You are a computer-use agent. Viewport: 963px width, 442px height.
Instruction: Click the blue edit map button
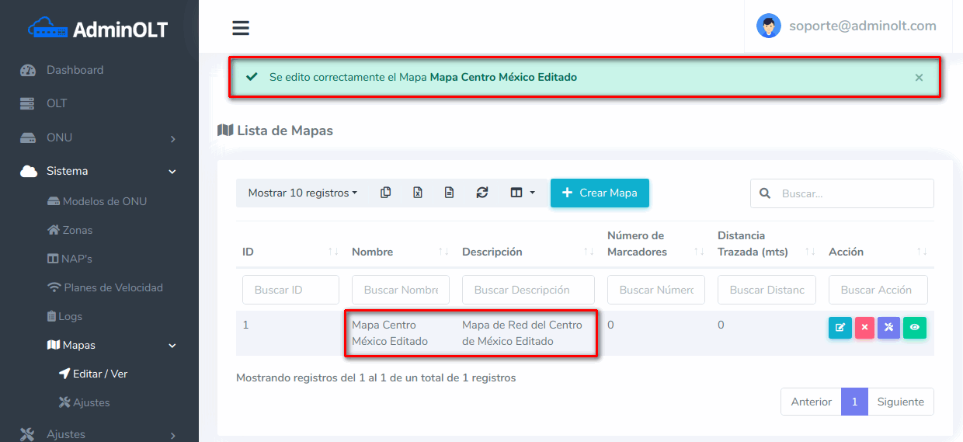click(x=840, y=328)
